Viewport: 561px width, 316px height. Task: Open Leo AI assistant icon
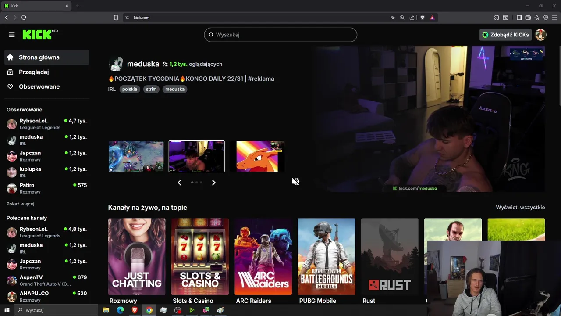537,18
